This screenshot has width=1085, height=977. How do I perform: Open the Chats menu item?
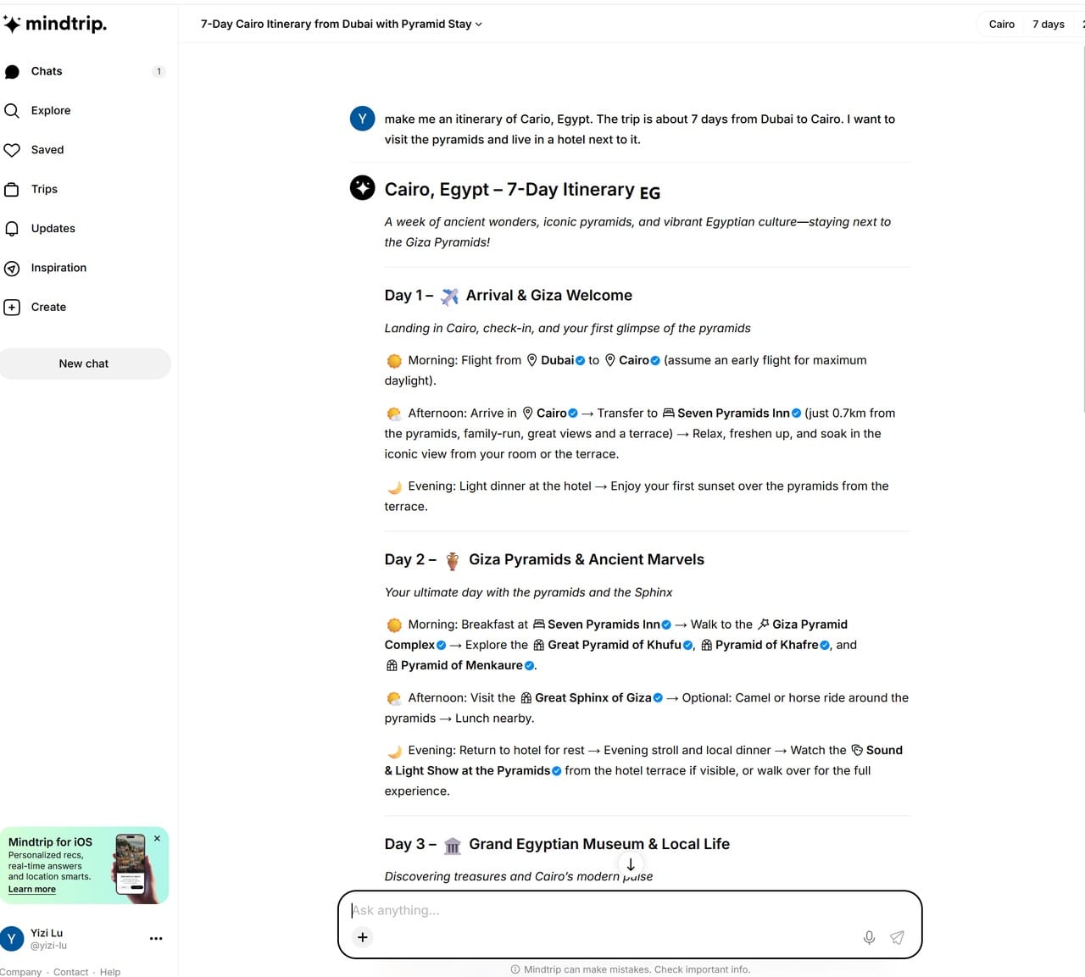click(47, 71)
